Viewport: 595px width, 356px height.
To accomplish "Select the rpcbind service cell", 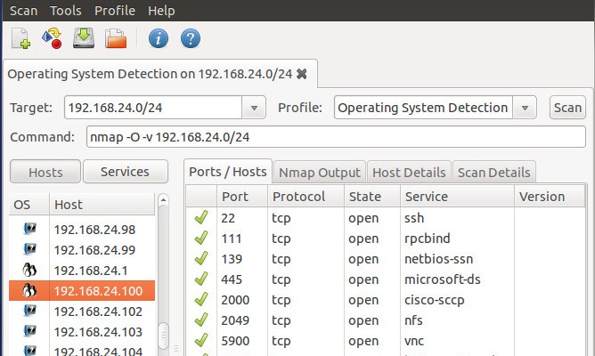I will pyautogui.click(x=428, y=239).
